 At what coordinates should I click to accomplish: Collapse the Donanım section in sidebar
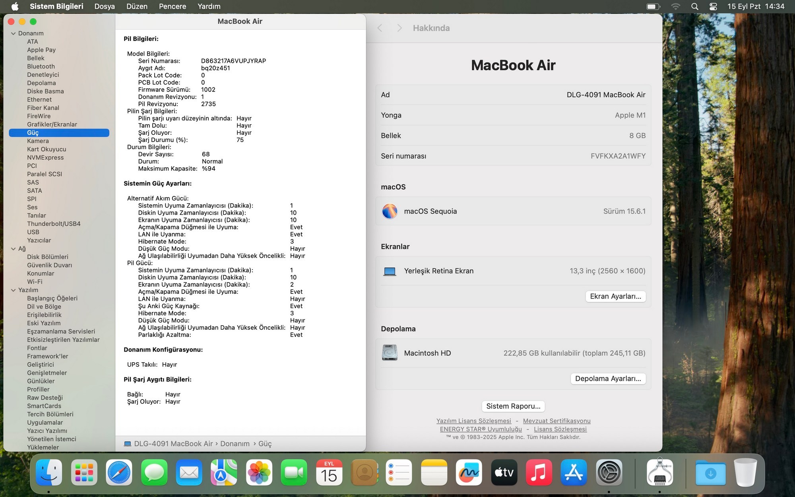(x=13, y=33)
